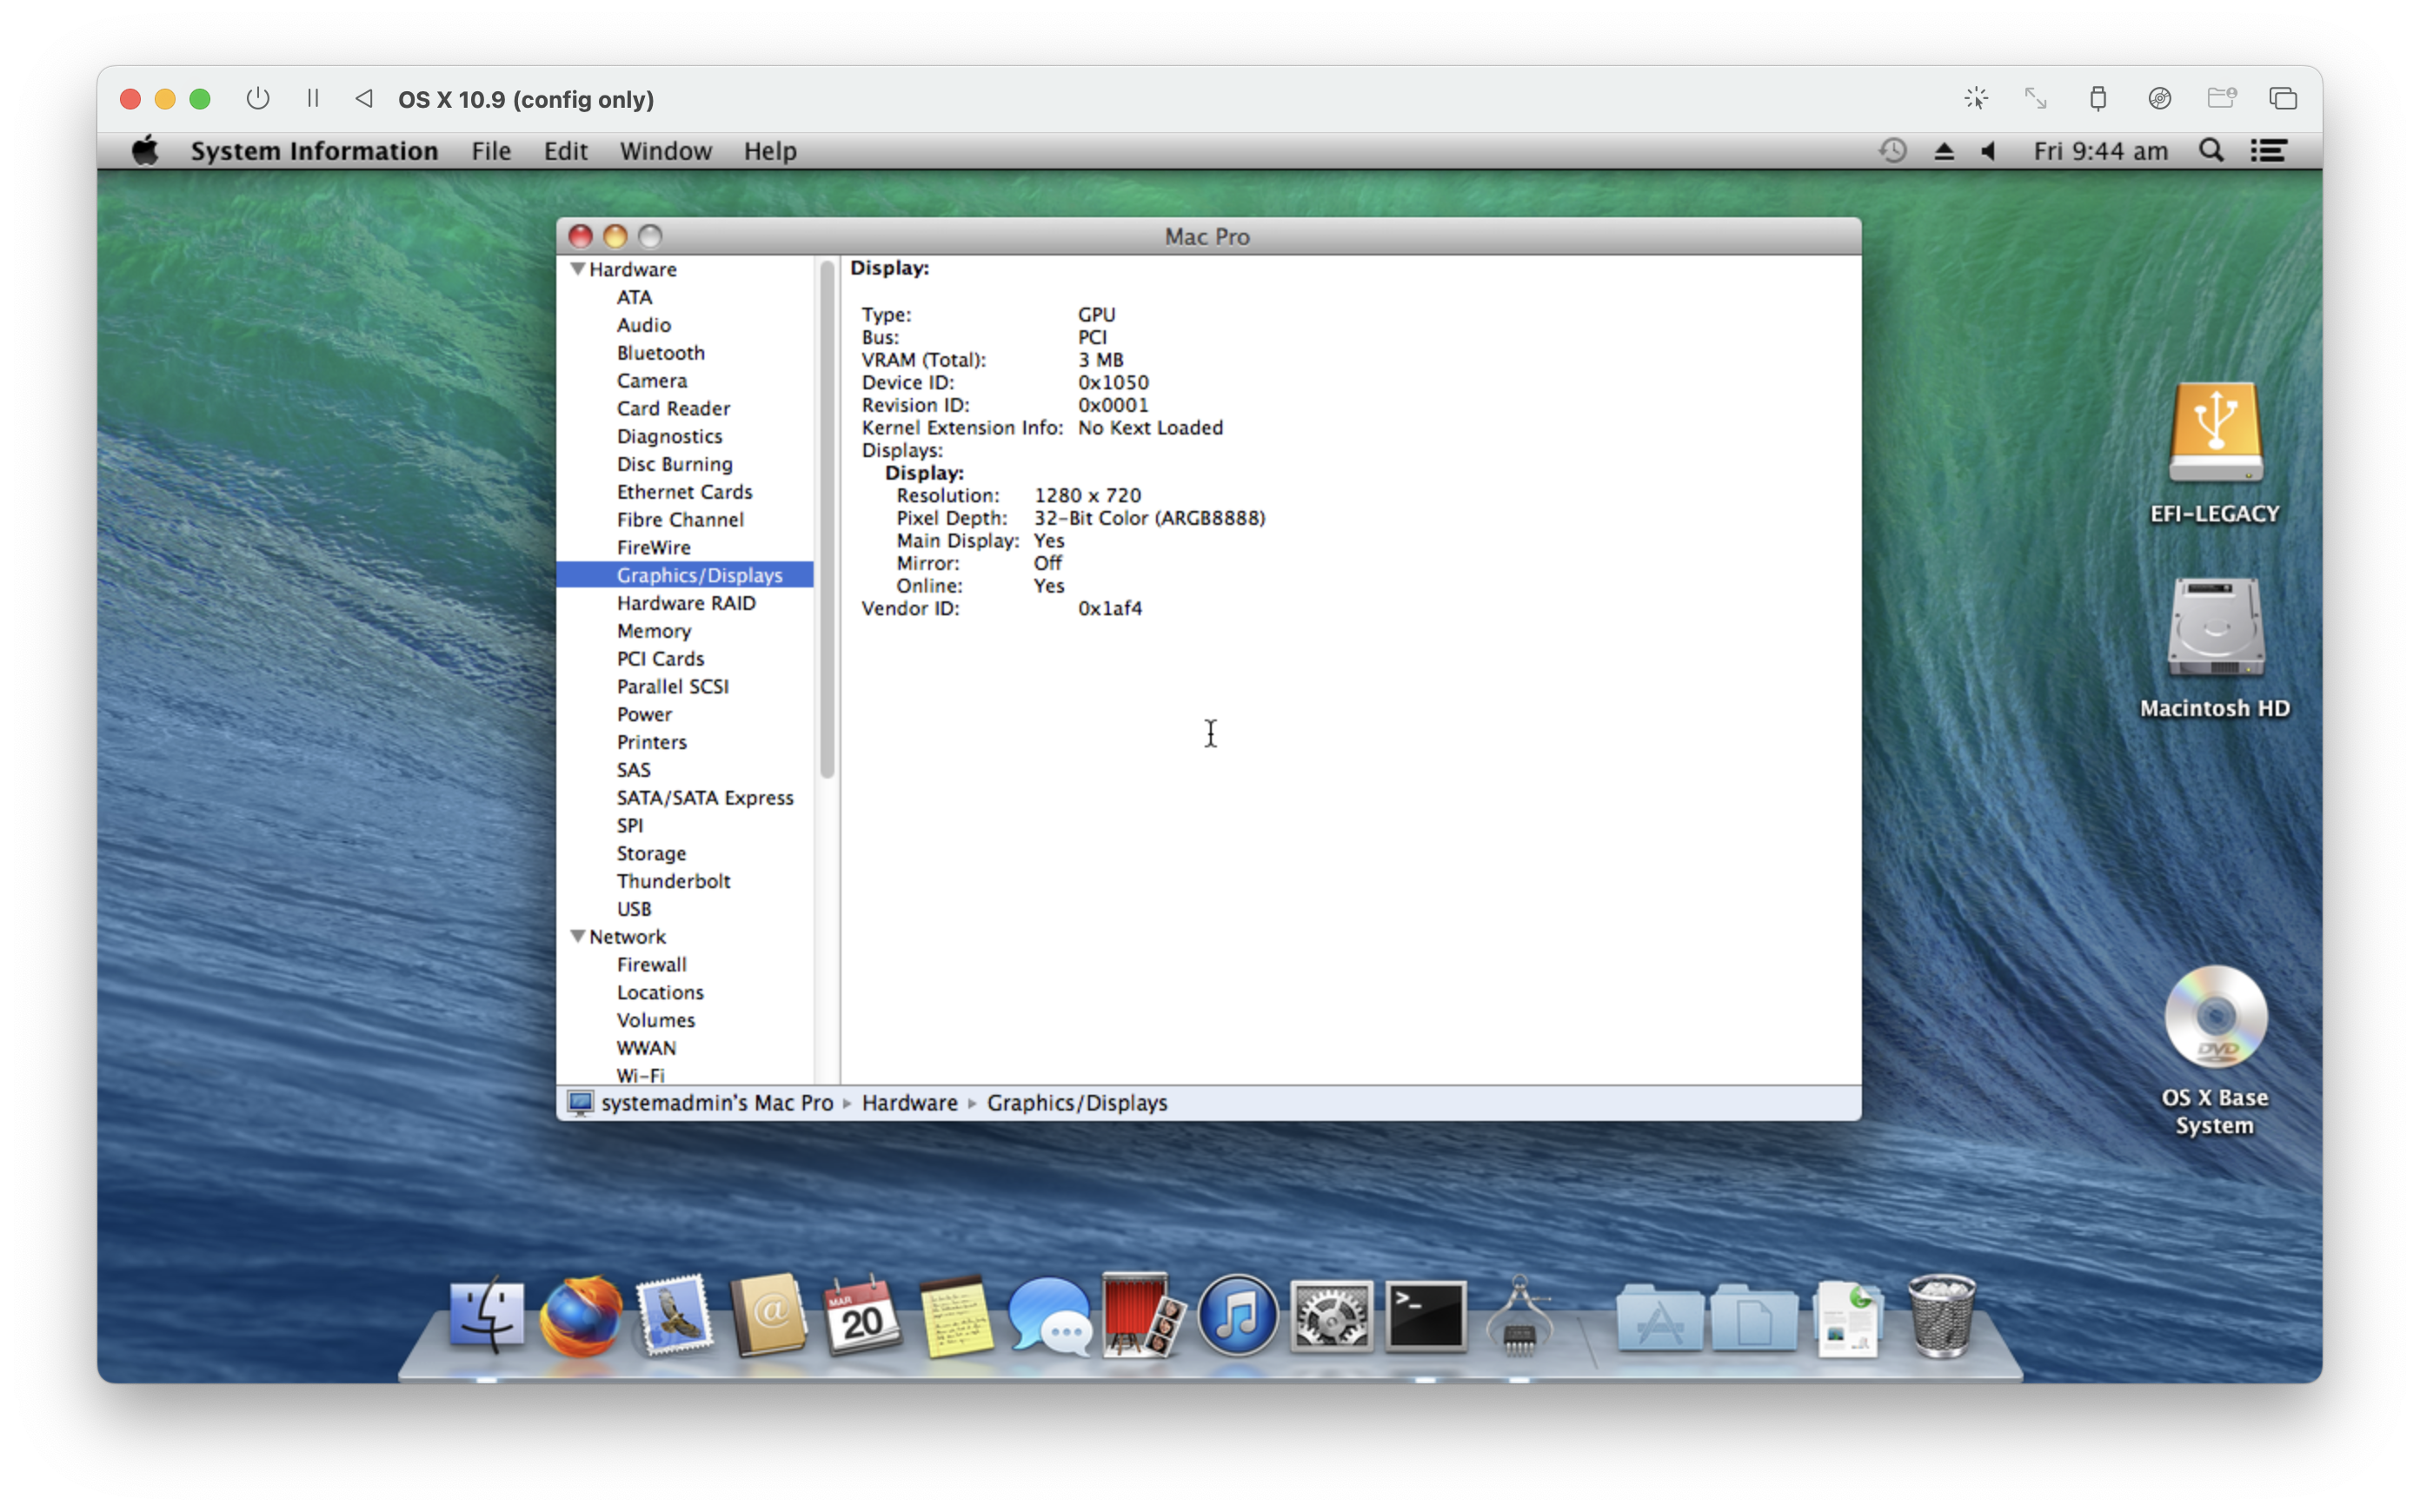Screen dimensions: 2420x1512
Task: Open System Preferences gear icon
Action: 1331,1316
